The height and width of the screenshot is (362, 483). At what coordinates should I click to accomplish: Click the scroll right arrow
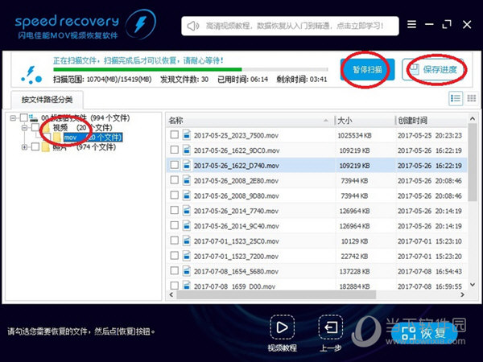(462, 294)
